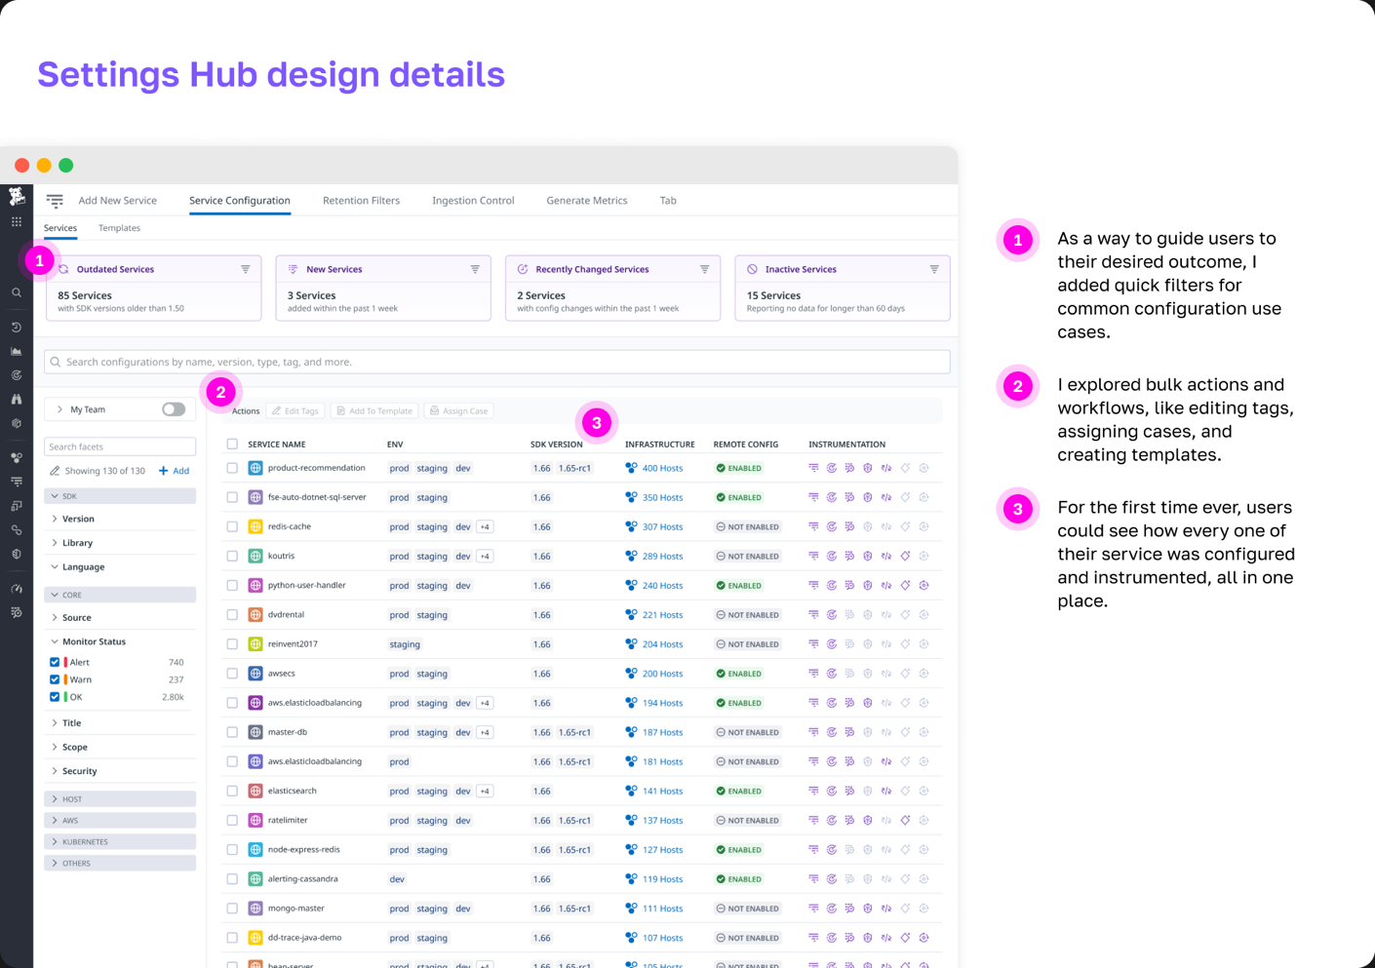1375x968 pixels.
Task: Expand the HOST facet group
Action: (55, 799)
